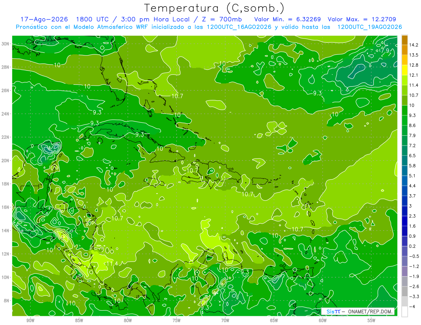The height and width of the screenshot is (325, 421).
Task: Click the legend value '-4'
Action: tap(412, 306)
